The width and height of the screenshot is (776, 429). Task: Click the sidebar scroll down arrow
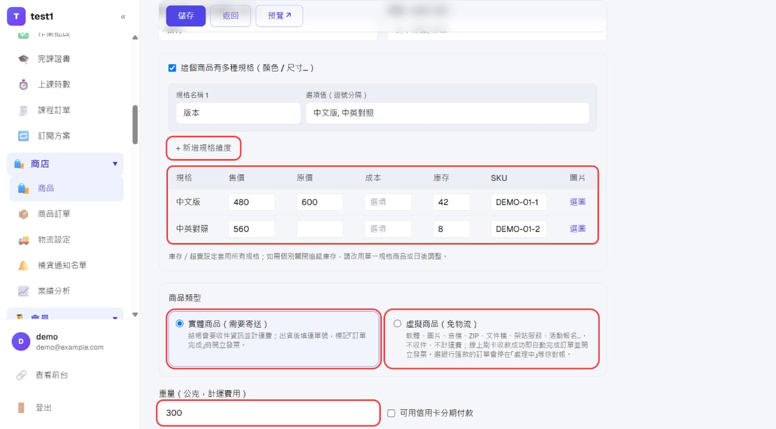click(x=135, y=315)
